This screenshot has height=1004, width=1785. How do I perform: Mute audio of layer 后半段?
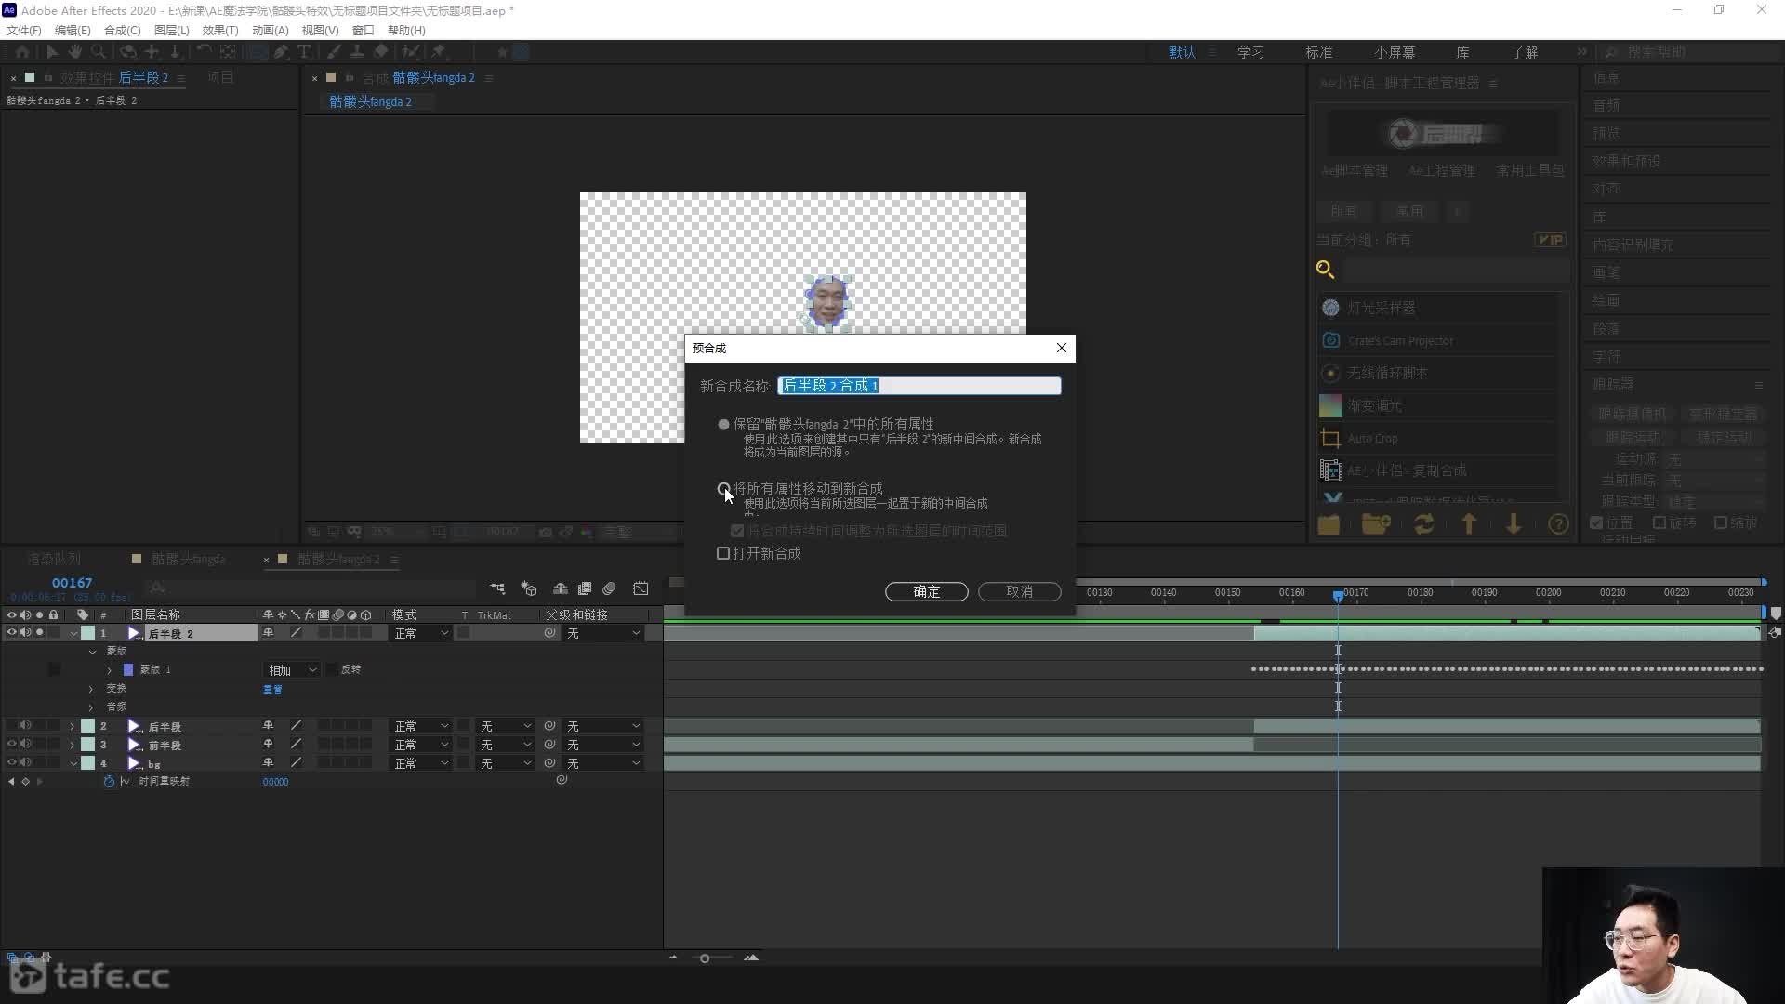click(x=26, y=726)
